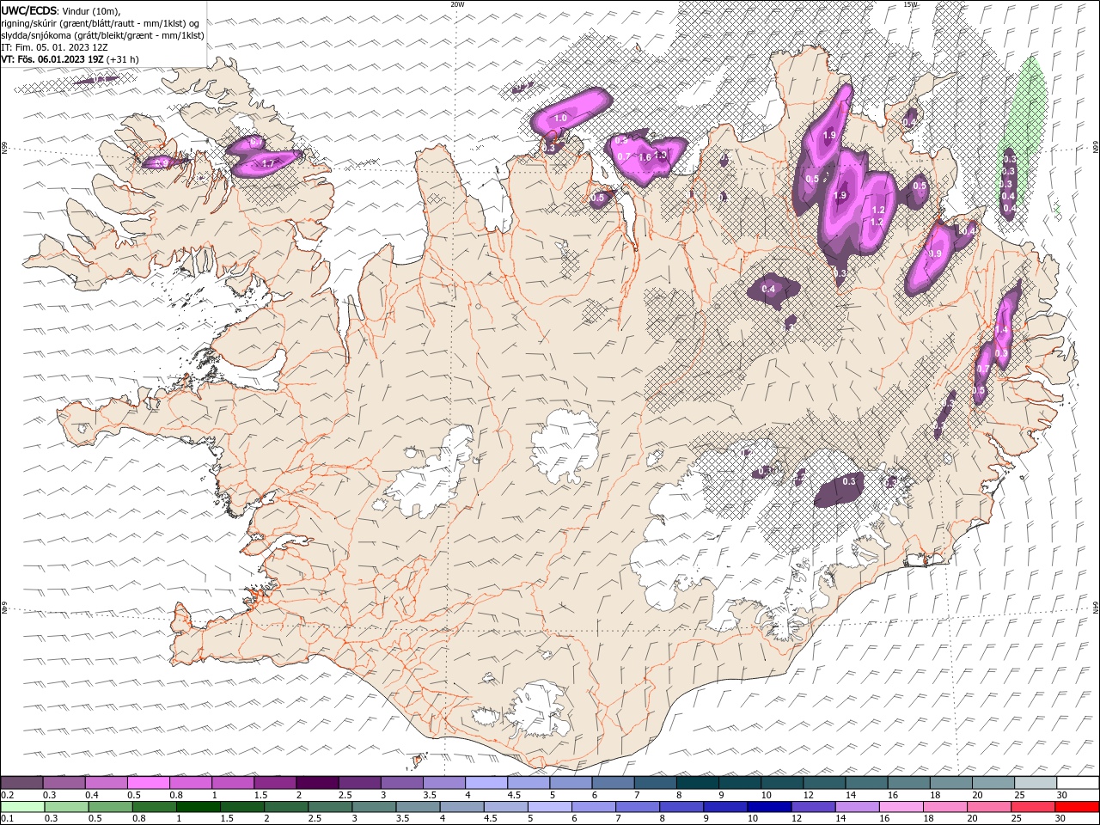This screenshot has height=825, width=1100.
Task: Click the "25" label in the top legend row
Action: (x=1020, y=795)
